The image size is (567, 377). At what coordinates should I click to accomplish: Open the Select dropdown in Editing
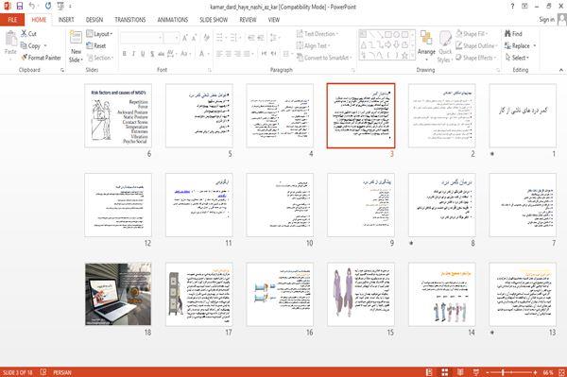(x=517, y=58)
